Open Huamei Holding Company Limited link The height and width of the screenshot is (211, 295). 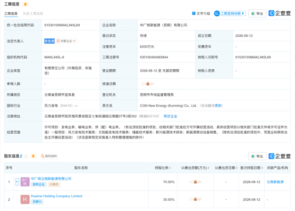coord(57,196)
